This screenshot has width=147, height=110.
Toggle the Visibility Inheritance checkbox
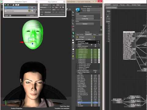coord(95,46)
